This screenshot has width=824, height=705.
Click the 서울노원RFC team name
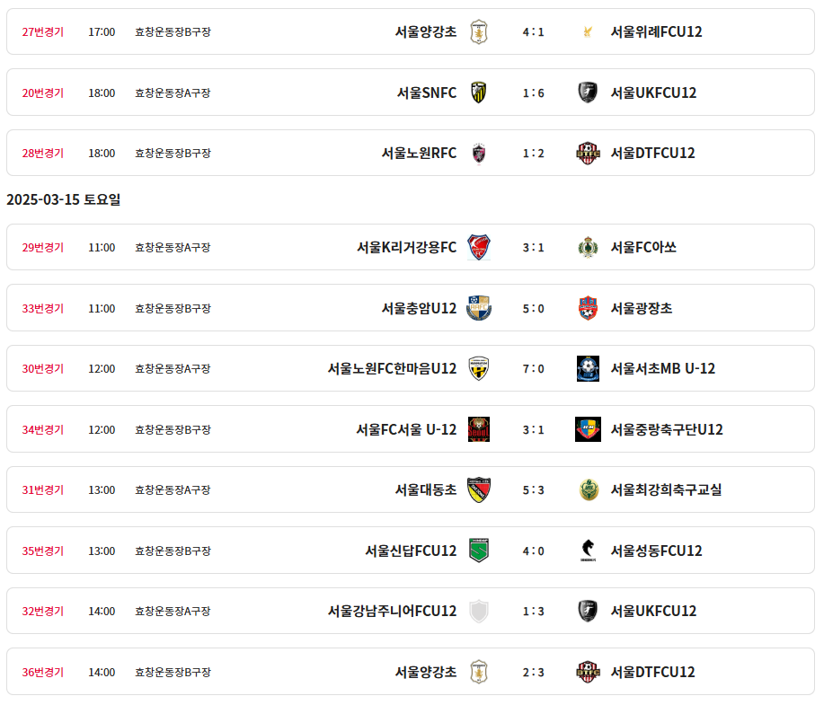(x=419, y=153)
